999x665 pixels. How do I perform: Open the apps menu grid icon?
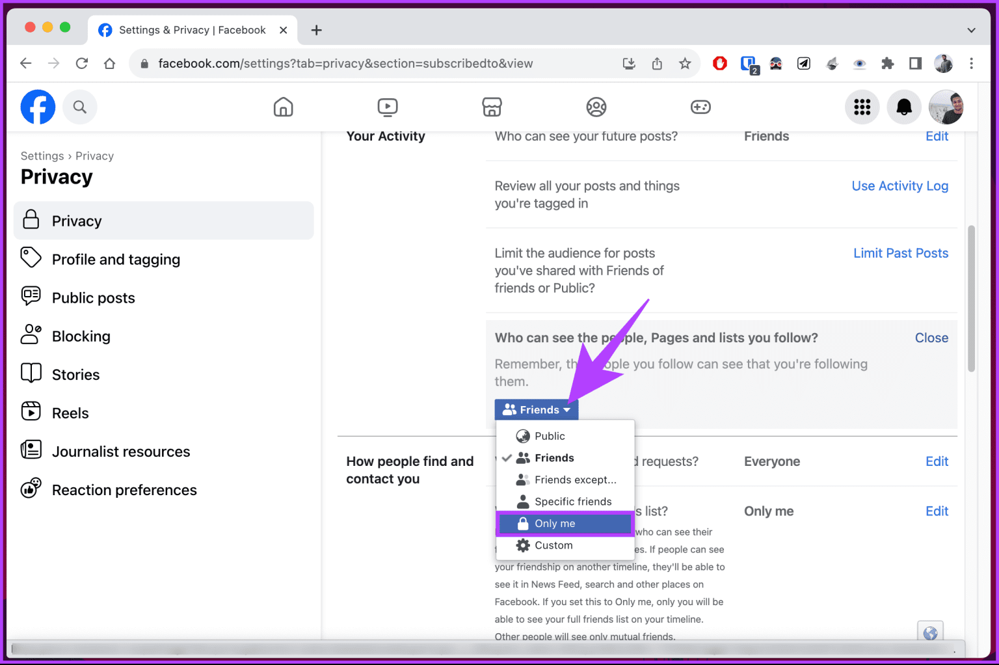[x=862, y=107]
